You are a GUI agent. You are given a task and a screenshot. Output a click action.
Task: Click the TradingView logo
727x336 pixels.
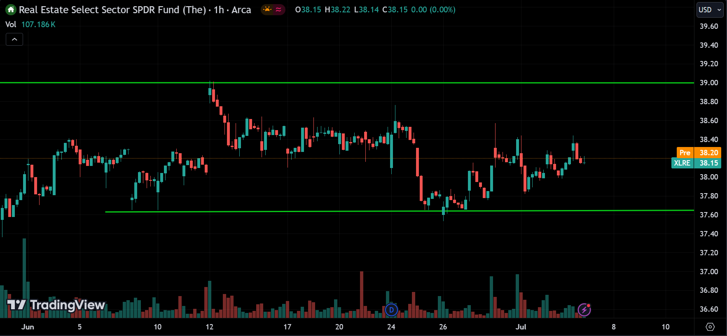pos(56,305)
